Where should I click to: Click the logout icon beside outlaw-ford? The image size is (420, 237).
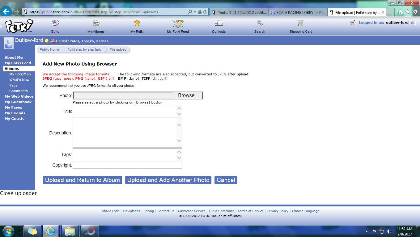click(x=413, y=23)
